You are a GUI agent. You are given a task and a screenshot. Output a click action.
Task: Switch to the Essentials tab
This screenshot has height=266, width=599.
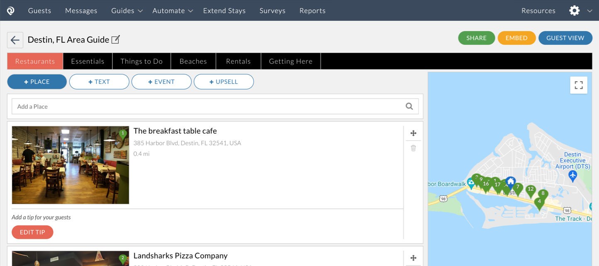click(x=88, y=61)
